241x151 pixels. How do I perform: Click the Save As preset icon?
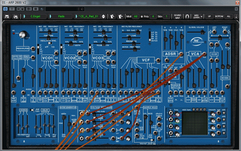[15, 17]
